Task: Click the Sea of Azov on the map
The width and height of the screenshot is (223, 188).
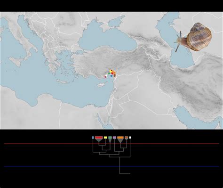Action: click(116, 22)
